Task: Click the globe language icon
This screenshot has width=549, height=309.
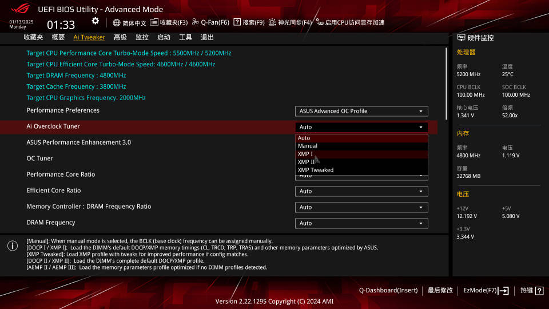Action: tap(117, 23)
